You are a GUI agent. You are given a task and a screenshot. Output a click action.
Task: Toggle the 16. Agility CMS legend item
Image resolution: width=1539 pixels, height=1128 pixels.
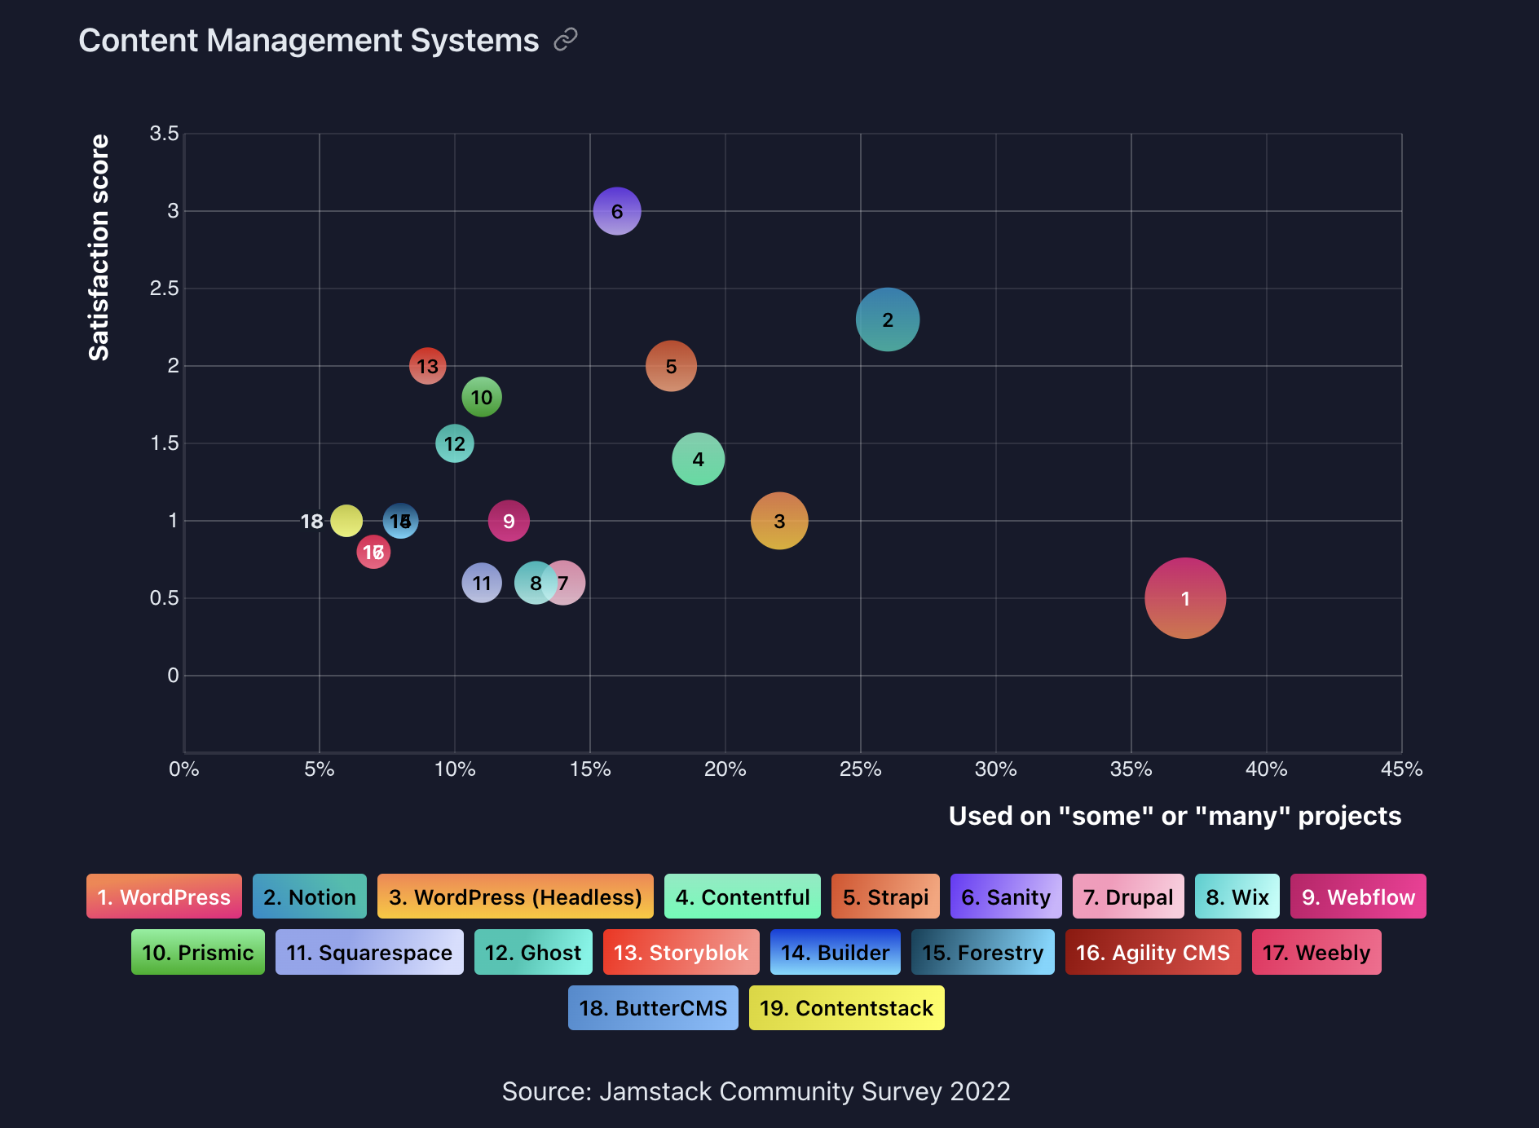(1153, 952)
